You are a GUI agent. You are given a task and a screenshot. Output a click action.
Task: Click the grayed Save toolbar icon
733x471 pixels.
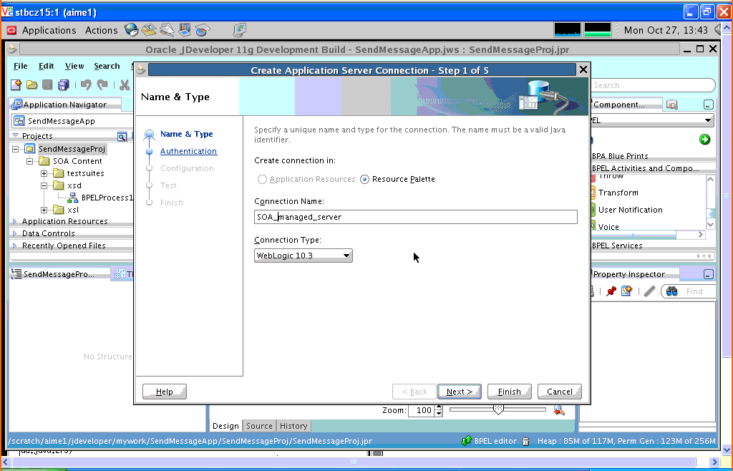(47, 84)
